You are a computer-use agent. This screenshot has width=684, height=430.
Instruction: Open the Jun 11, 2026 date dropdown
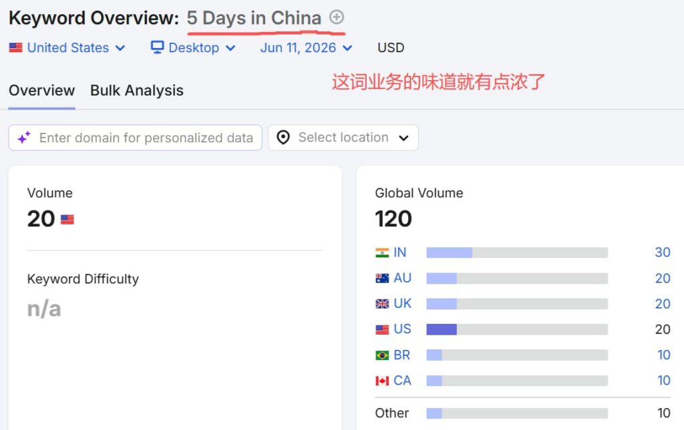(306, 47)
